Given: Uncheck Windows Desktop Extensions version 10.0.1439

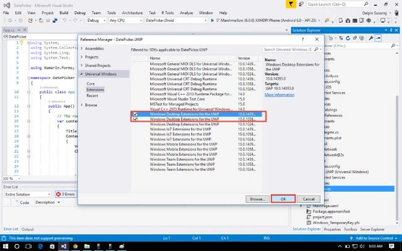Looking at the screenshot, I should (135, 114).
